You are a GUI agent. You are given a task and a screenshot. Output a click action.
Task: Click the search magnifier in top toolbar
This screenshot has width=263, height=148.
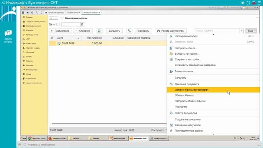(x=37, y=13)
